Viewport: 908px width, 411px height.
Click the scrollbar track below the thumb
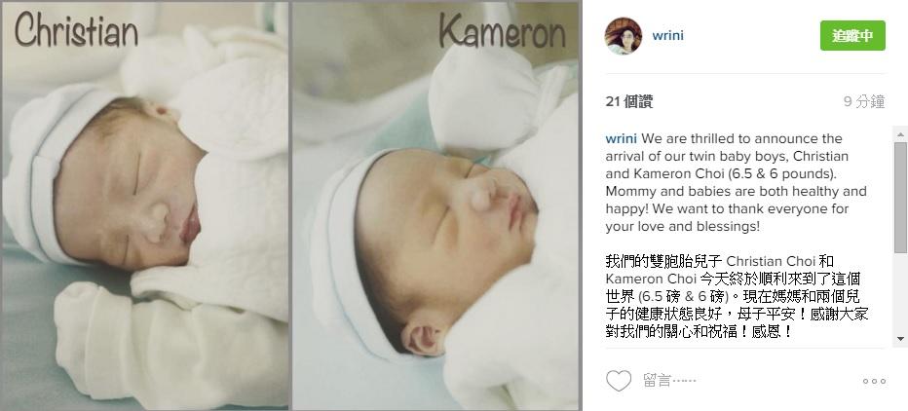pos(900,292)
